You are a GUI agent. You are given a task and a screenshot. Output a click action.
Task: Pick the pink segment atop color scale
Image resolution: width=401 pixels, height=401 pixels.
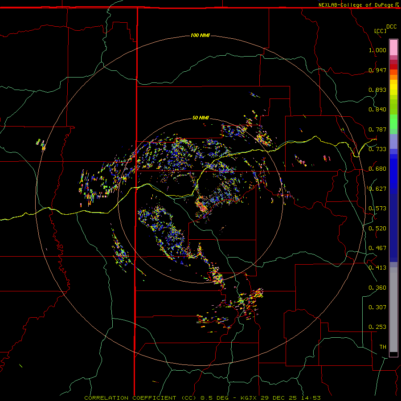[393, 48]
